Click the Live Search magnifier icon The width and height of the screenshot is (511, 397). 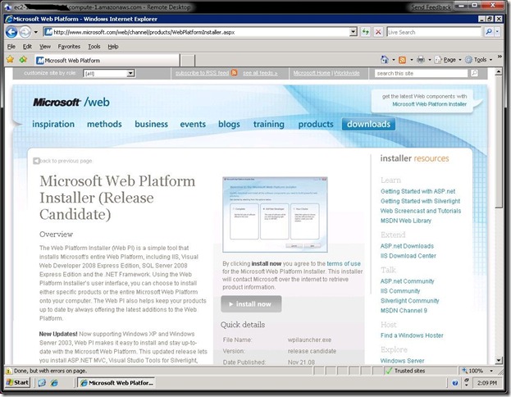pyautogui.click(x=489, y=32)
